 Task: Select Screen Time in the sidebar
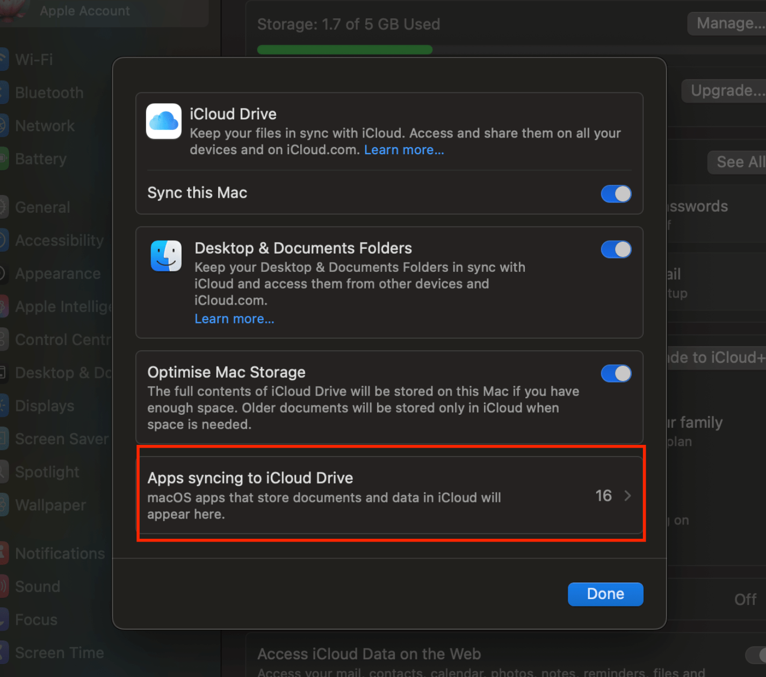pyautogui.click(x=59, y=652)
